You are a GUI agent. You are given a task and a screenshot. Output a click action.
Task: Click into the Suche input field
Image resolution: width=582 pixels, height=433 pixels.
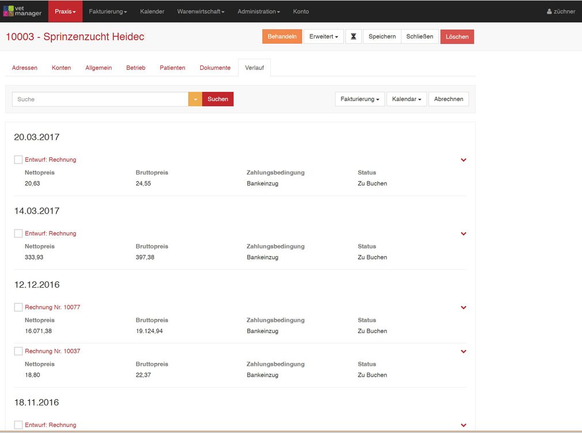[100, 99]
